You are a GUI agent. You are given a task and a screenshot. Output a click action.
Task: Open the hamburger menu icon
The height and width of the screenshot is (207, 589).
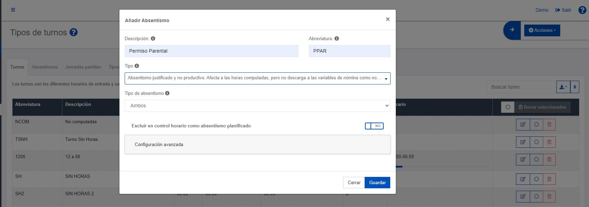tap(13, 10)
